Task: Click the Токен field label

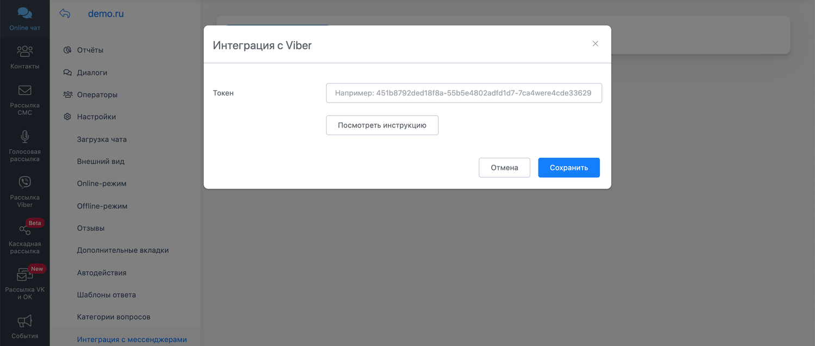Action: coord(223,93)
